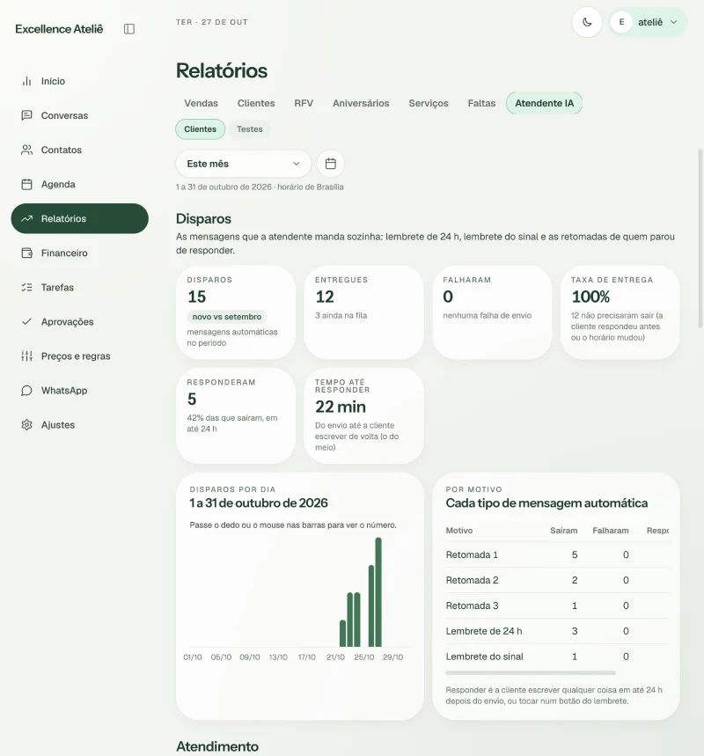Open Contatos from the sidebar
The width and height of the screenshot is (704, 756).
point(79,150)
